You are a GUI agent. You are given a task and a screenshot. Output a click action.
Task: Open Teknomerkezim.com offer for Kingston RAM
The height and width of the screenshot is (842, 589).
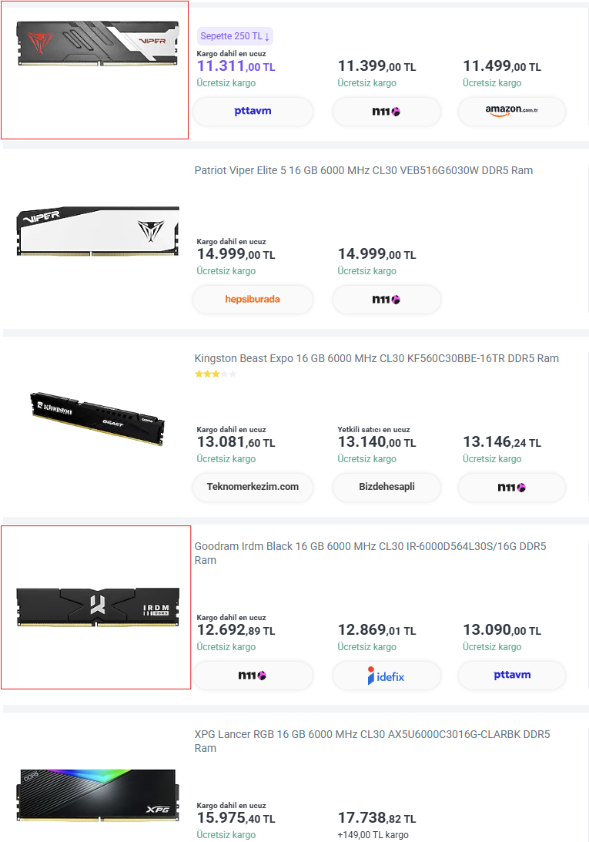[x=253, y=487]
